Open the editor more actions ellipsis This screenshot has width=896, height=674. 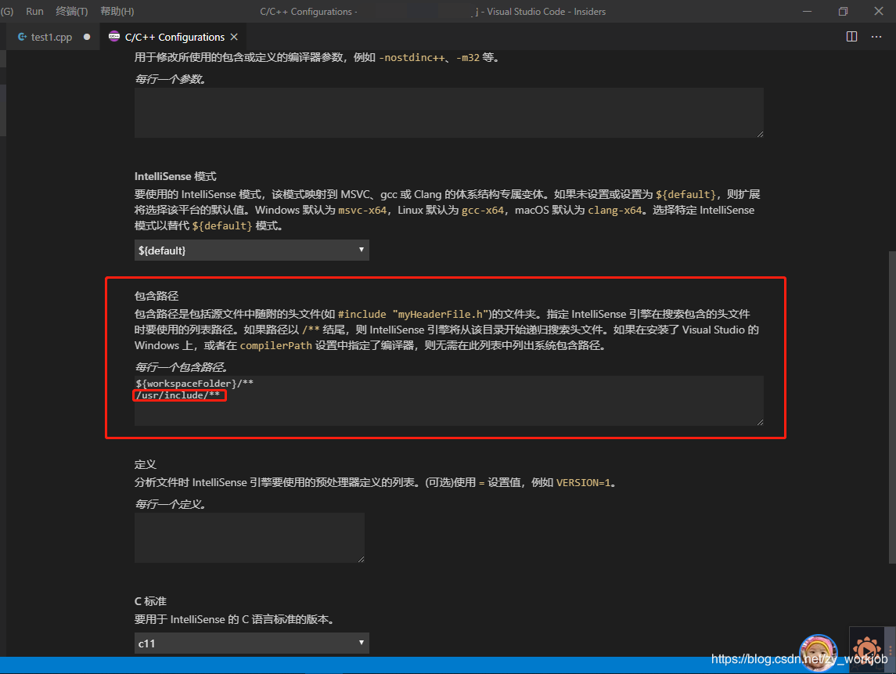[876, 37]
